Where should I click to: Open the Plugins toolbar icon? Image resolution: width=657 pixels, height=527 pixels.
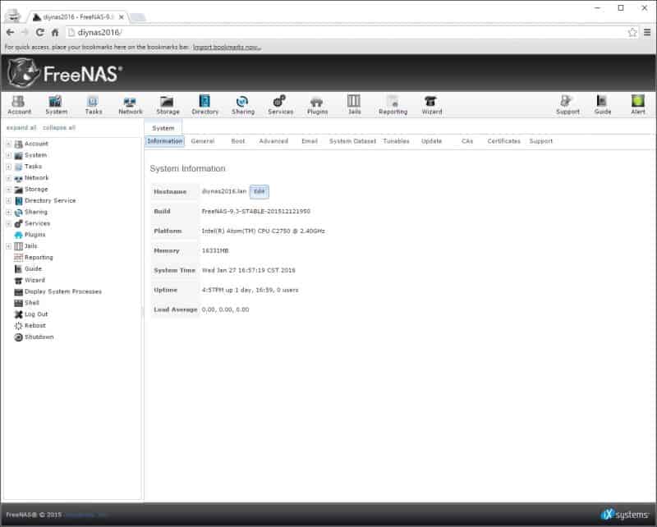click(x=317, y=105)
